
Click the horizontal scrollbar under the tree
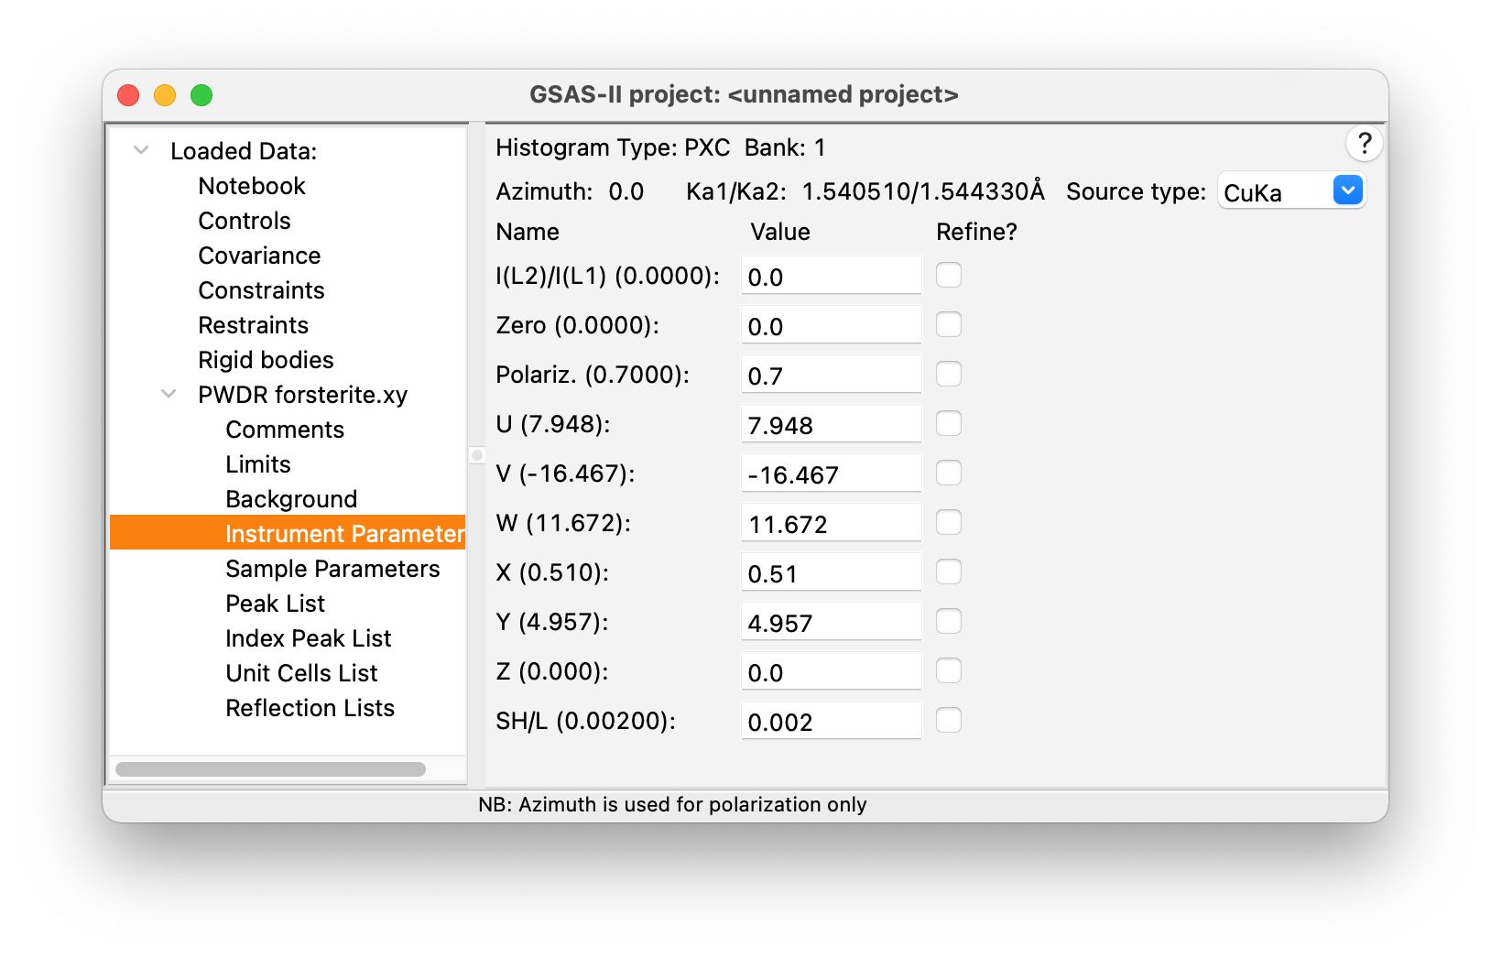(x=270, y=769)
